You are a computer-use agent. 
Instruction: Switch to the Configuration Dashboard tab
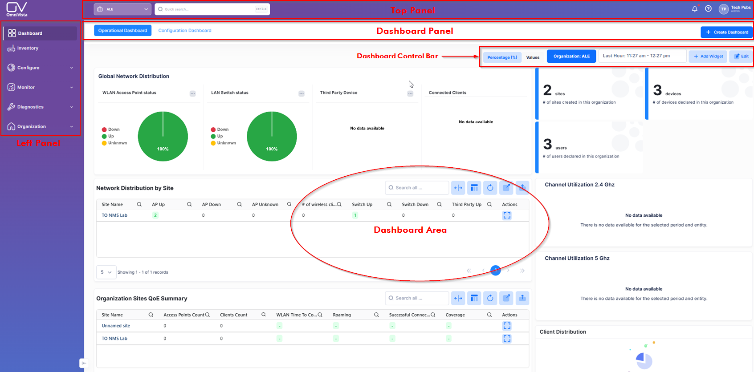(x=185, y=31)
